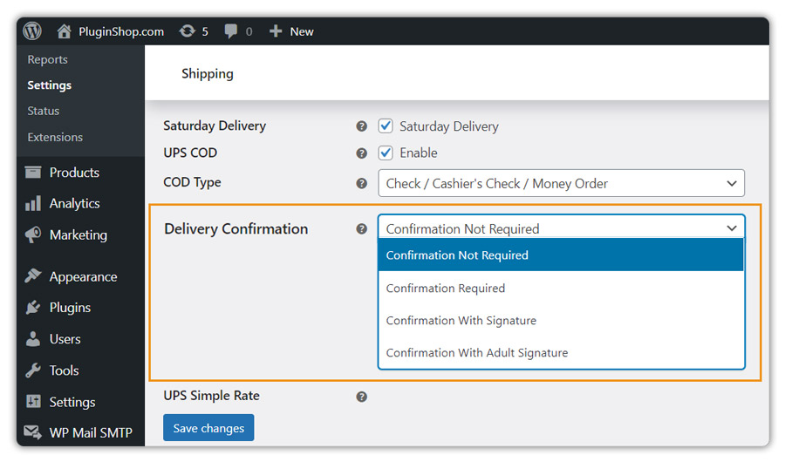Screen dimensions: 785x462
Task: Choose Confirmation With Signature option
Action: 561,320
